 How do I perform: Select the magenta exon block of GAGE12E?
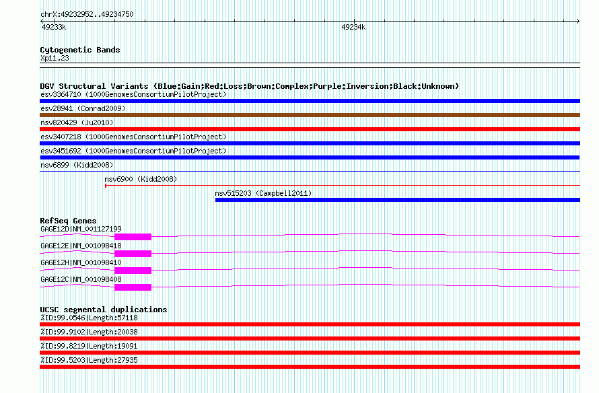pos(133,254)
